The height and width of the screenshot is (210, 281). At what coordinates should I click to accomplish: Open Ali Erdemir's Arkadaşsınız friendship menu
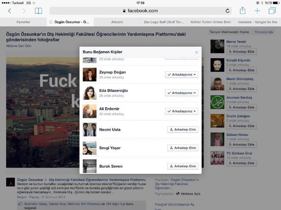(182, 111)
